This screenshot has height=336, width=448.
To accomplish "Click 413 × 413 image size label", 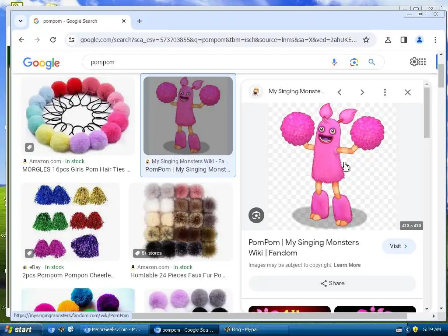I will click(x=411, y=226).
